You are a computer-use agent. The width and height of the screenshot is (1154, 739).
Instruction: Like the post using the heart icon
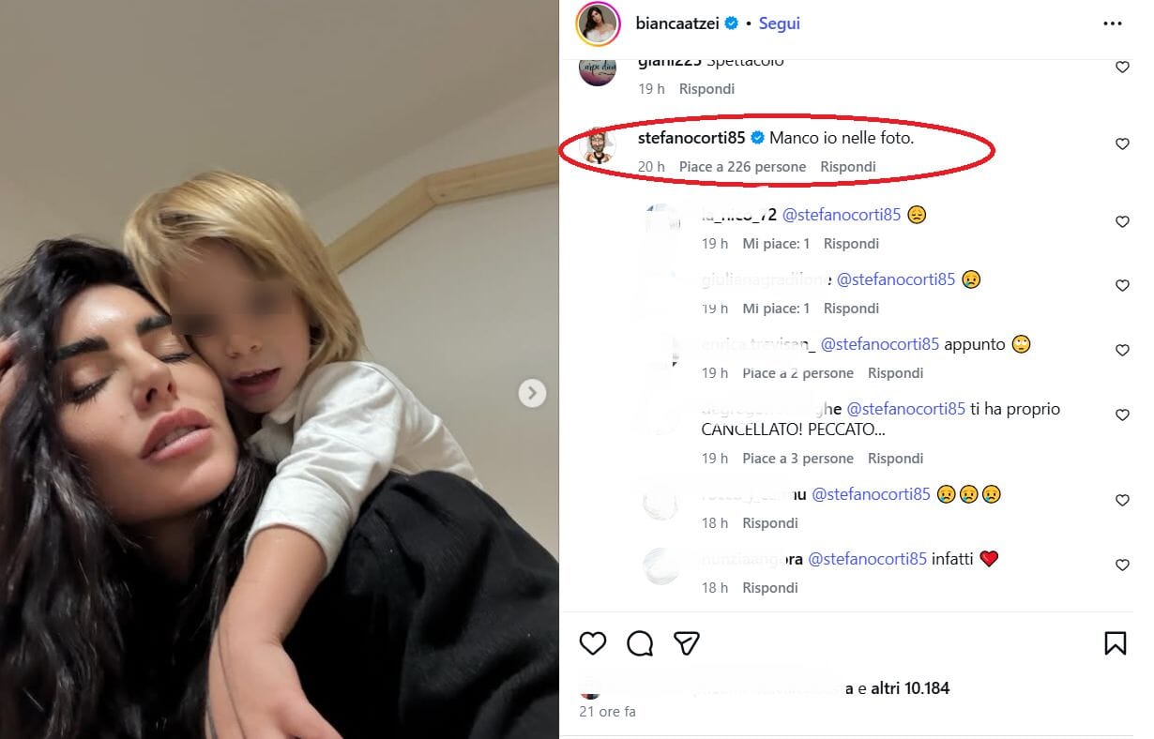pyautogui.click(x=592, y=643)
